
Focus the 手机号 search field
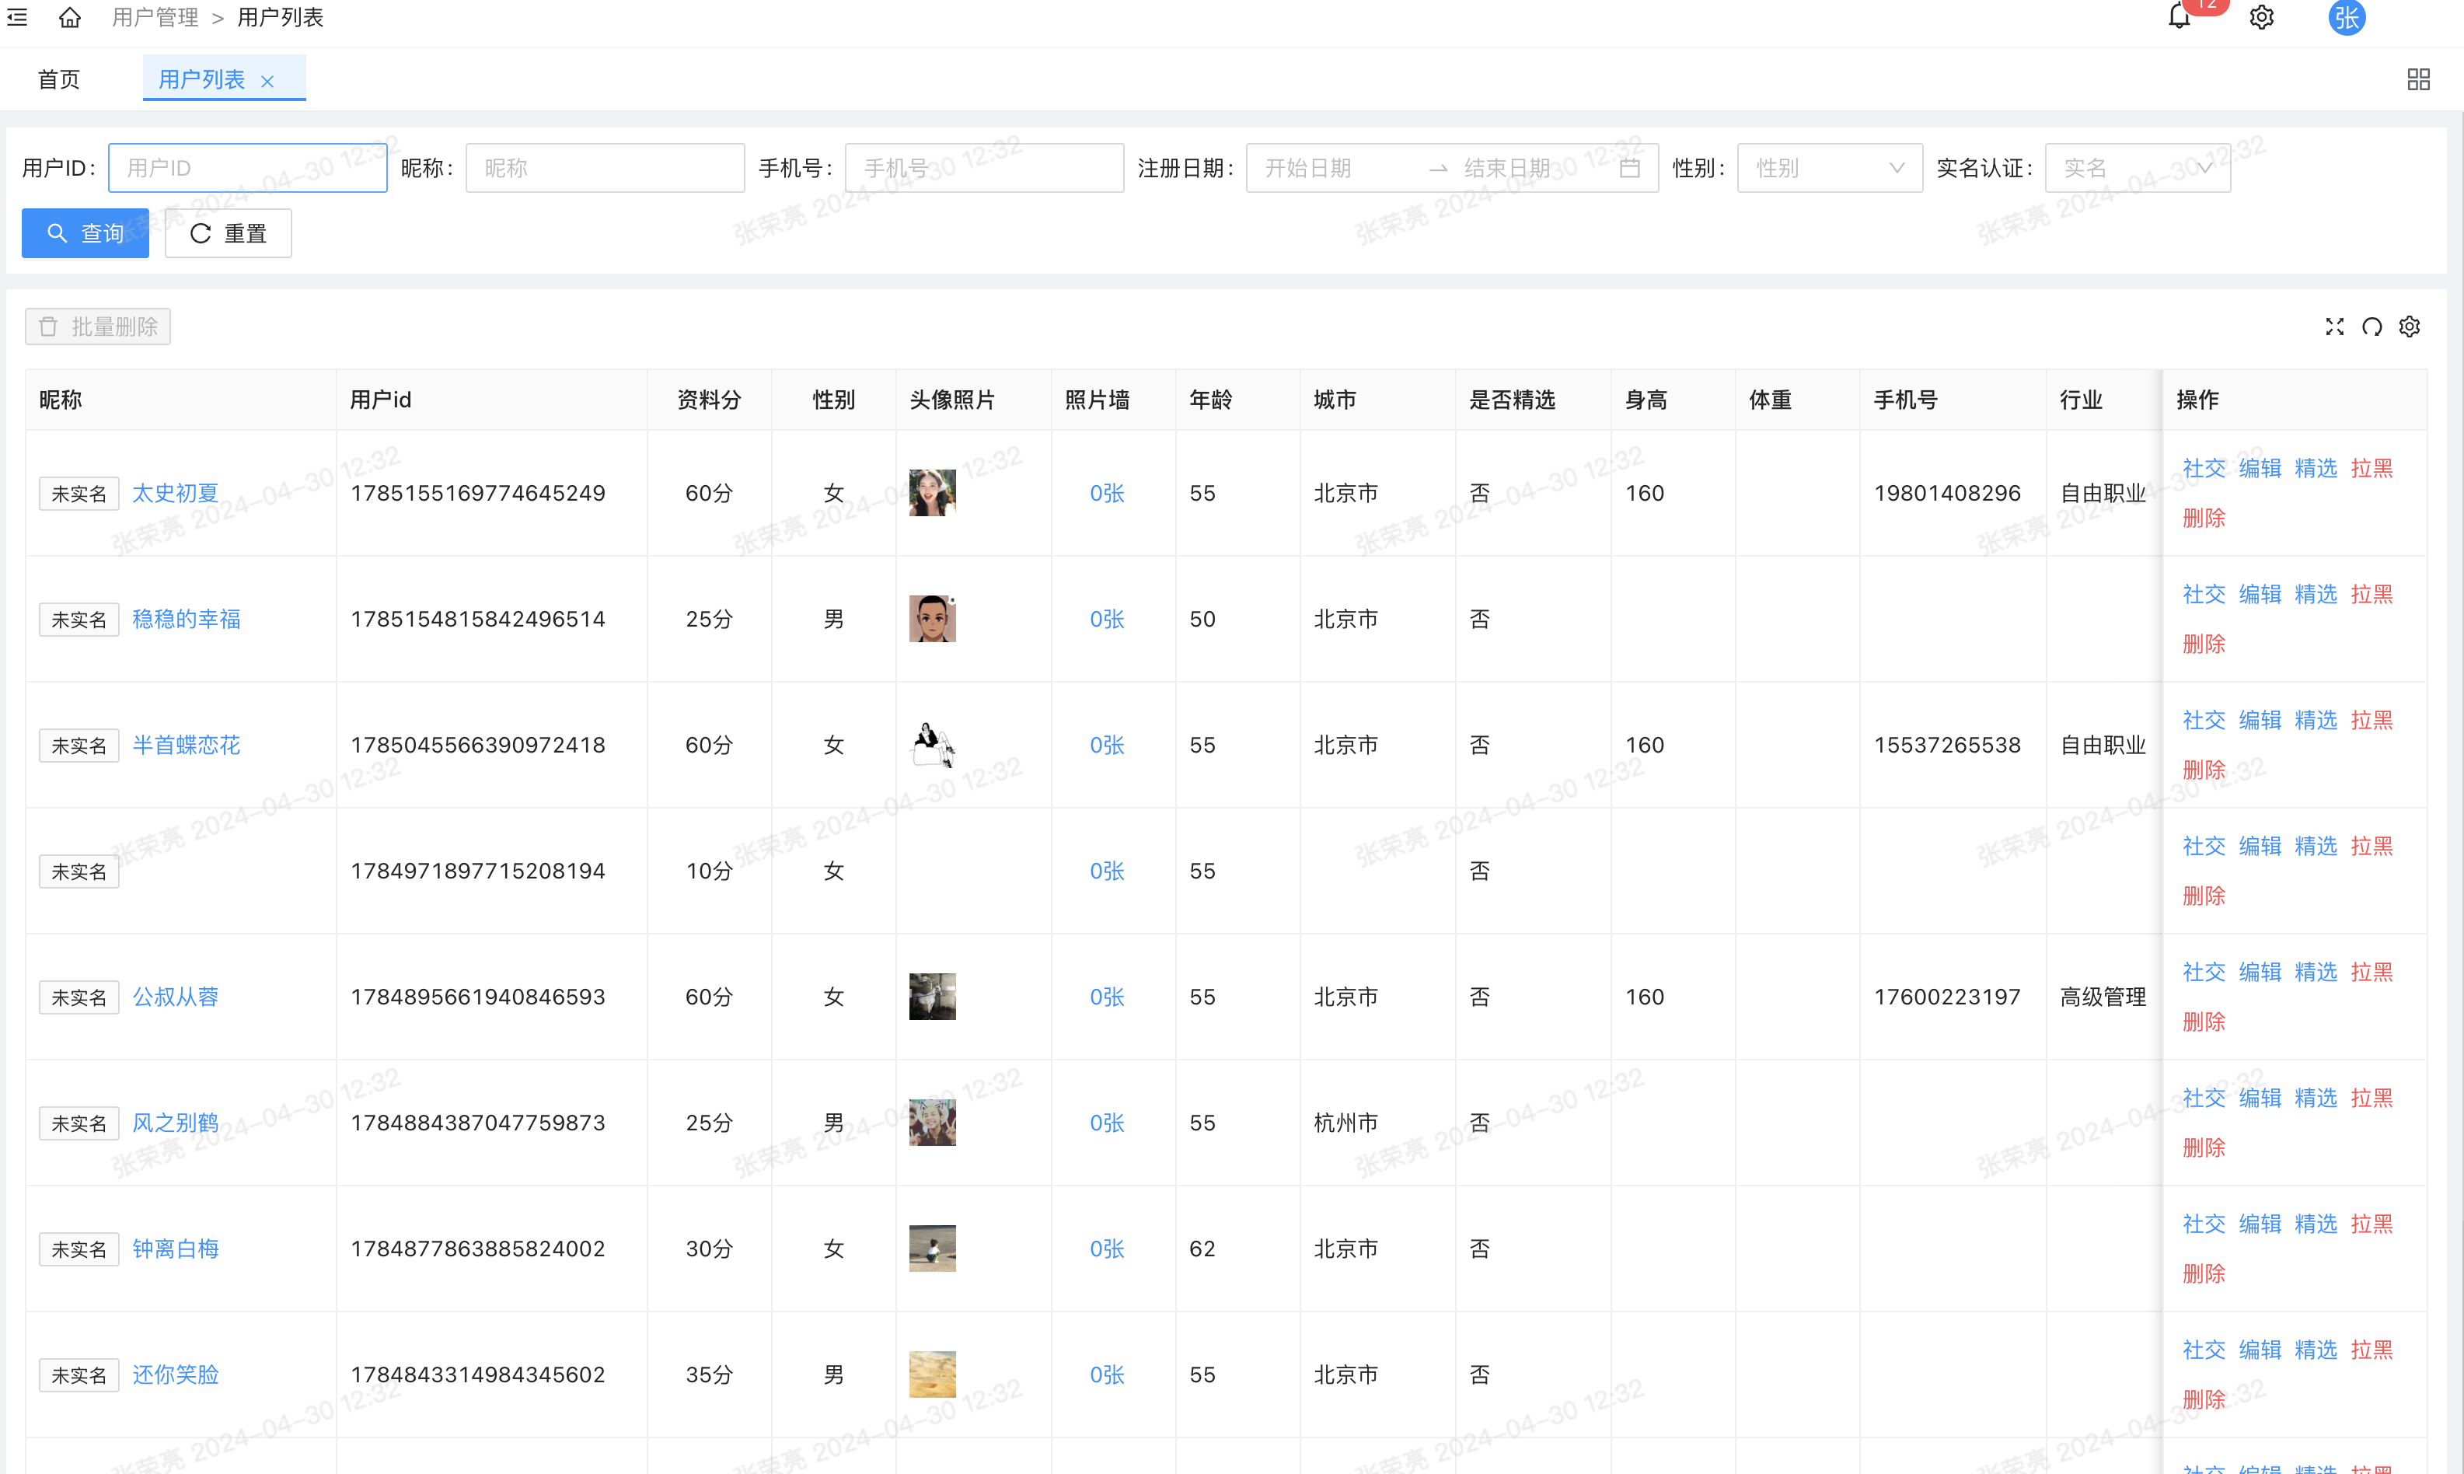984,168
